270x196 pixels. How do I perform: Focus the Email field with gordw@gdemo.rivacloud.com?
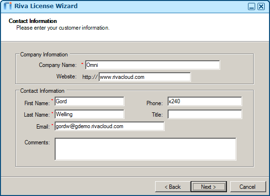pyautogui.click(x=110, y=126)
